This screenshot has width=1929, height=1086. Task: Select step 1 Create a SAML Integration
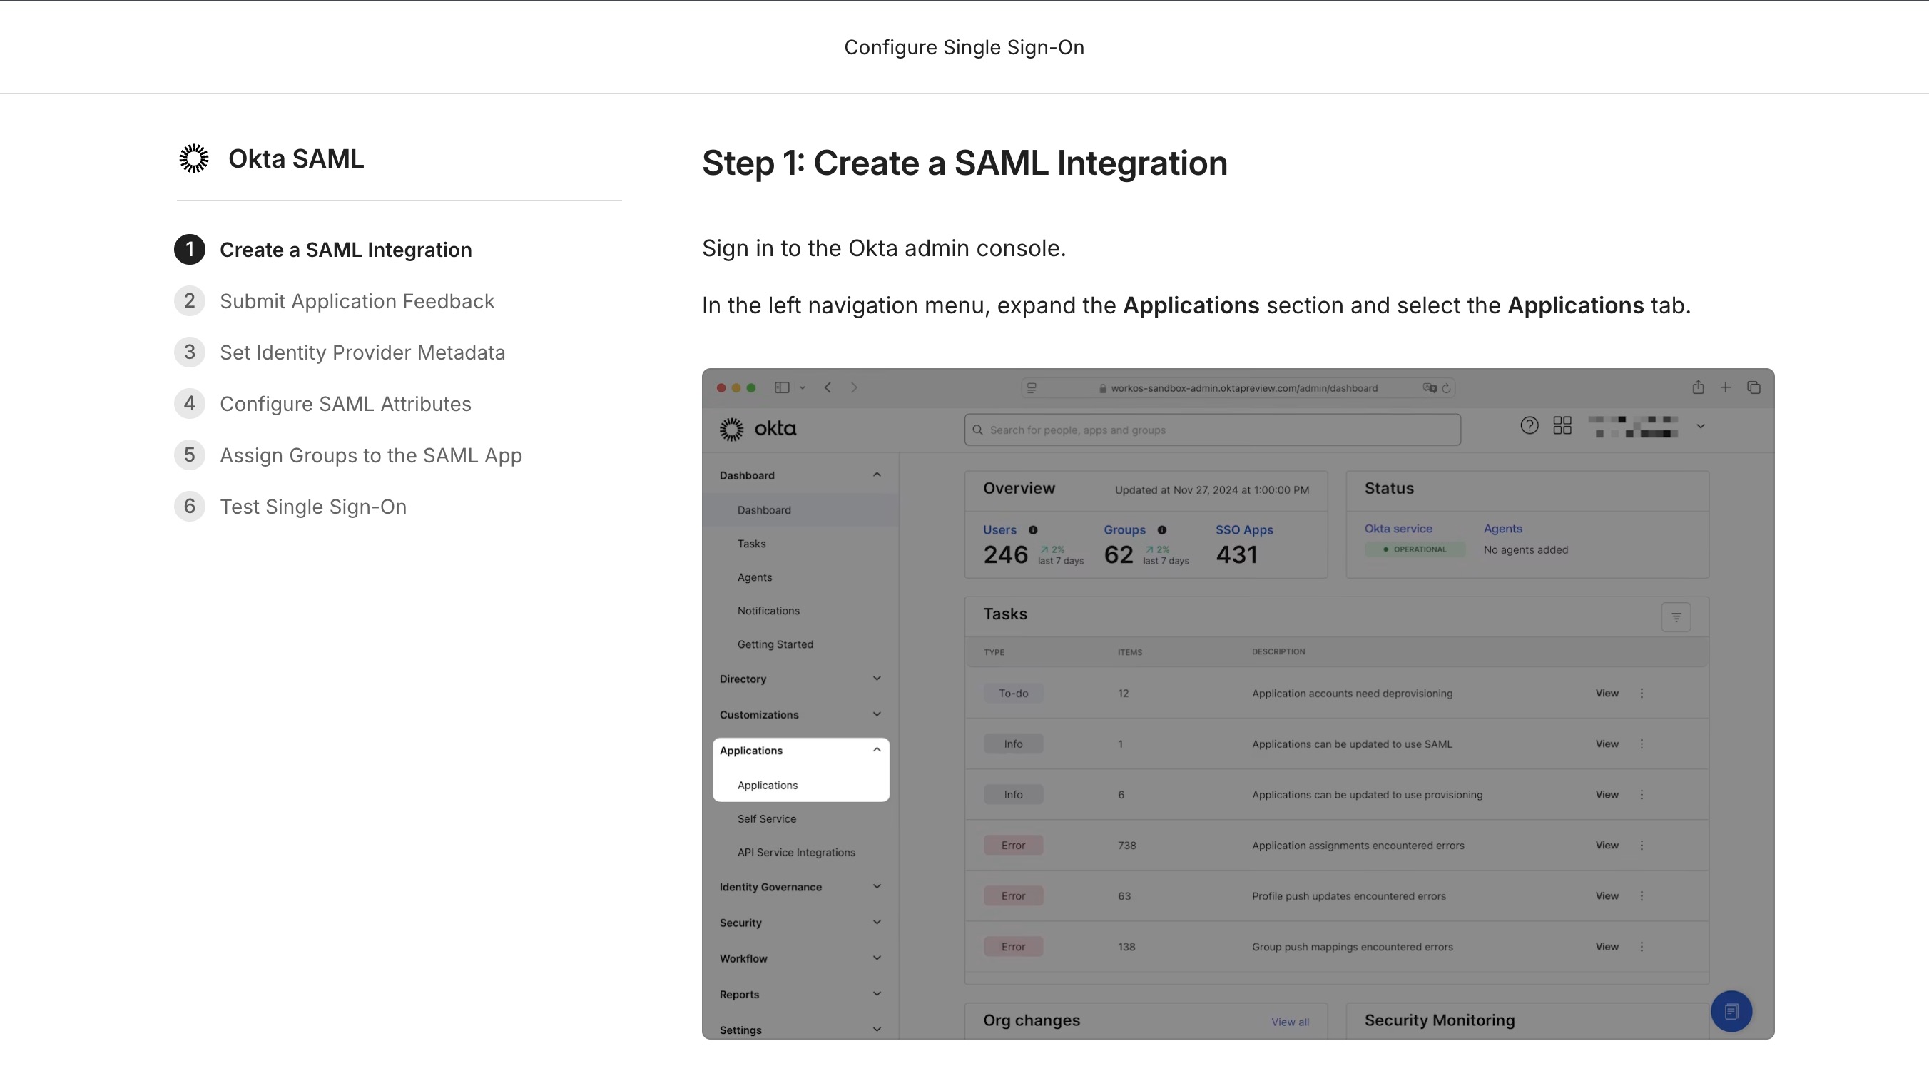pyautogui.click(x=322, y=250)
